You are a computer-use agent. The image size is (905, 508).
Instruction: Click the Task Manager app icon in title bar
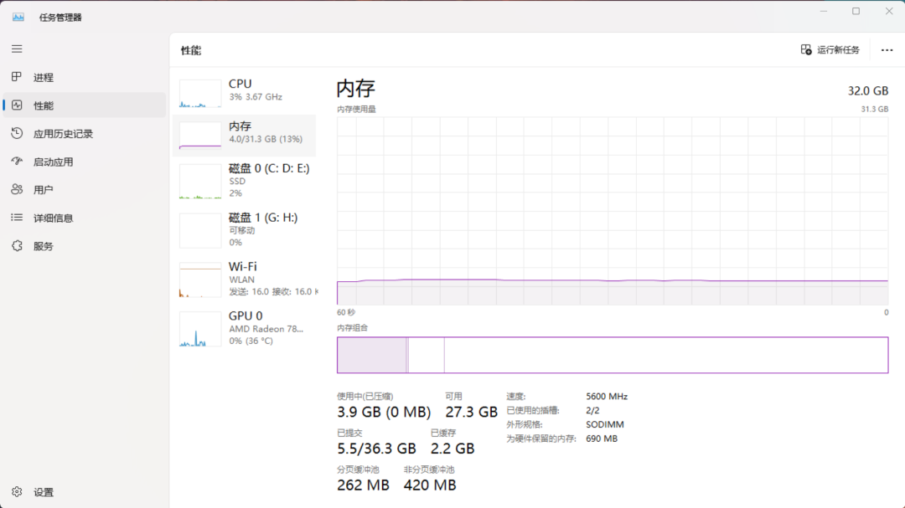click(x=18, y=18)
